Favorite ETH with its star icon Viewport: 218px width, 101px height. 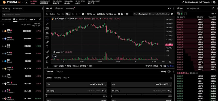(x=3, y=39)
